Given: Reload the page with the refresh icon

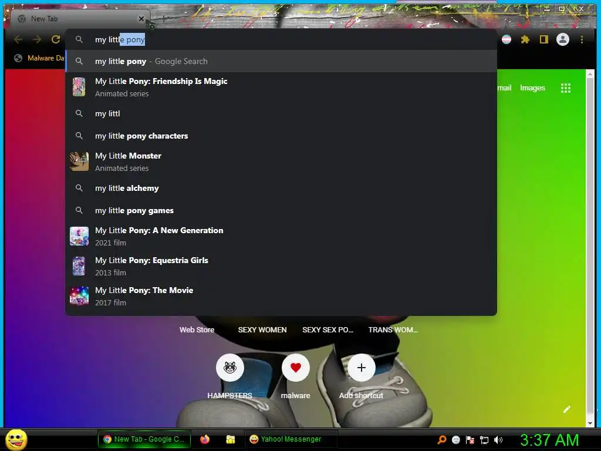Looking at the screenshot, I should click(56, 39).
